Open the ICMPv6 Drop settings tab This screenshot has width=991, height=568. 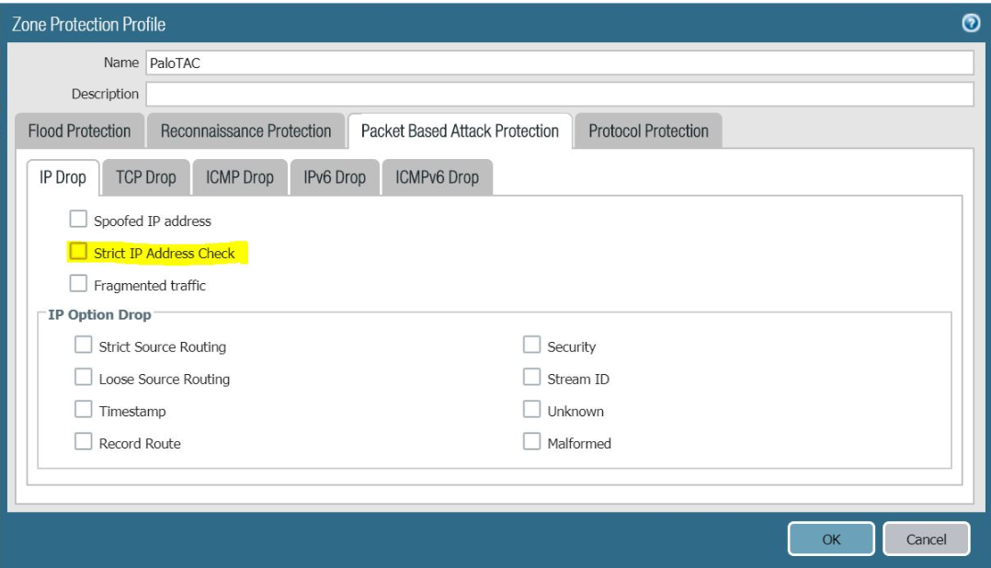438,176
